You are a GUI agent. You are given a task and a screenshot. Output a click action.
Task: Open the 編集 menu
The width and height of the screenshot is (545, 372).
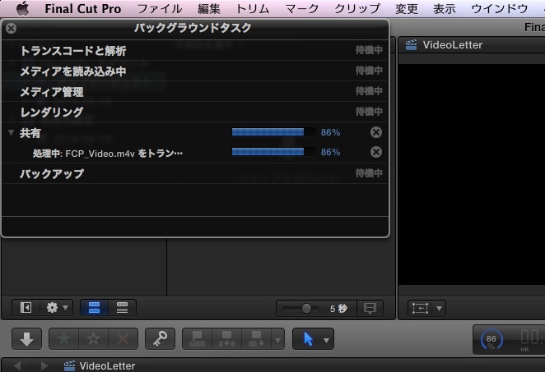pos(209,9)
